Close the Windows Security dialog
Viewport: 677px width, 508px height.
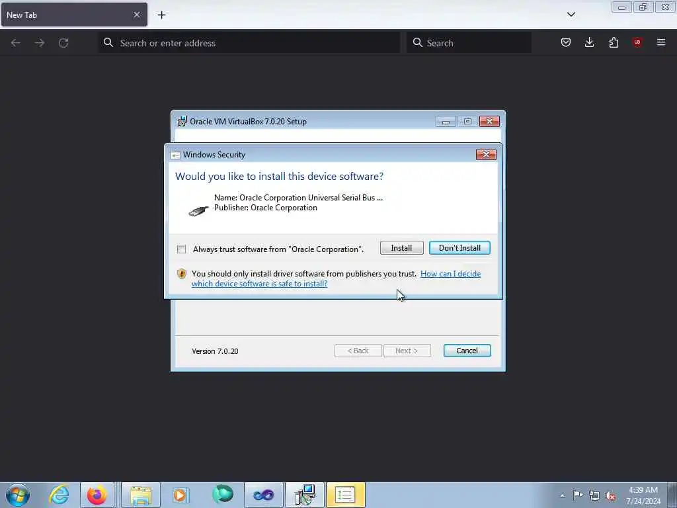(486, 155)
